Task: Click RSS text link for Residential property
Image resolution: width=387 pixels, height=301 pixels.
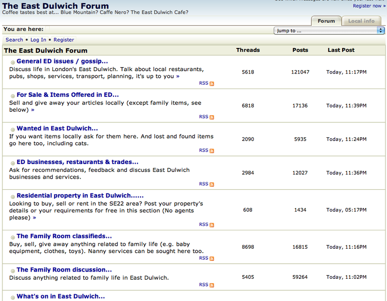Action: (x=204, y=225)
